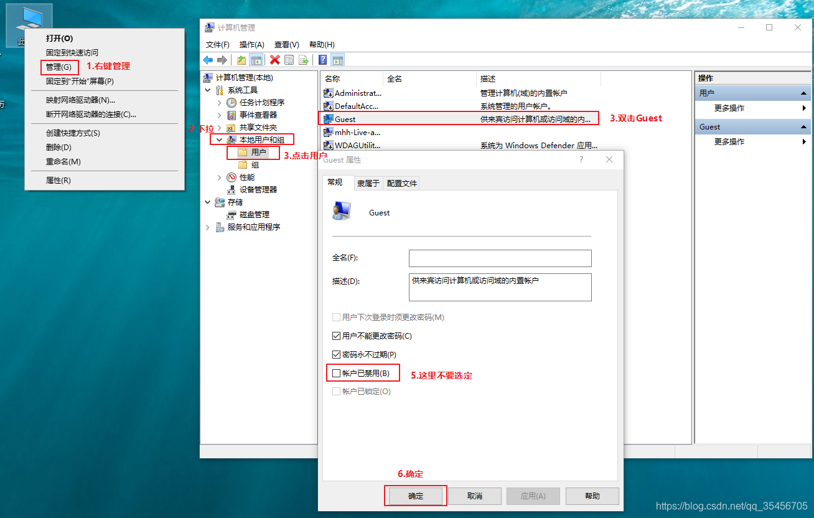Collapse the 存储 node arrow
Viewport: 814px width, 518px height.
coord(208,202)
